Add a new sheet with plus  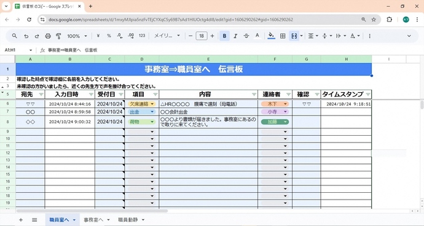click(21, 220)
